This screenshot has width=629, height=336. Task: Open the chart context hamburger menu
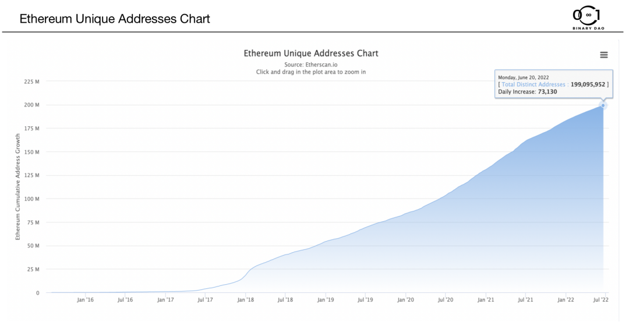604,55
